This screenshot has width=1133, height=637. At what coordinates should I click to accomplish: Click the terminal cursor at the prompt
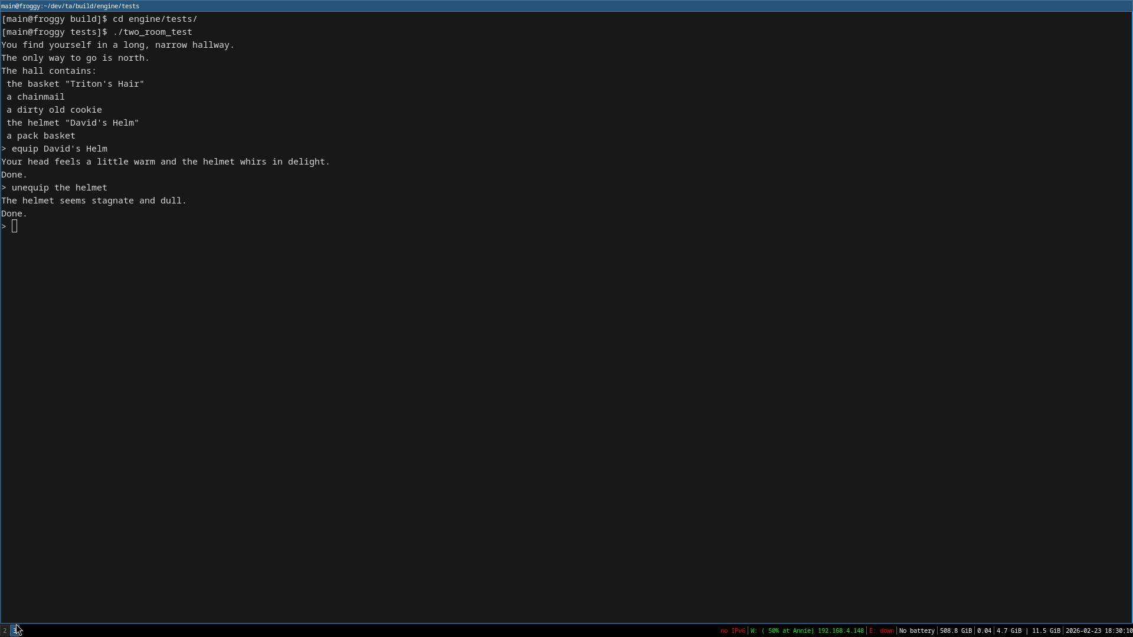coord(14,226)
